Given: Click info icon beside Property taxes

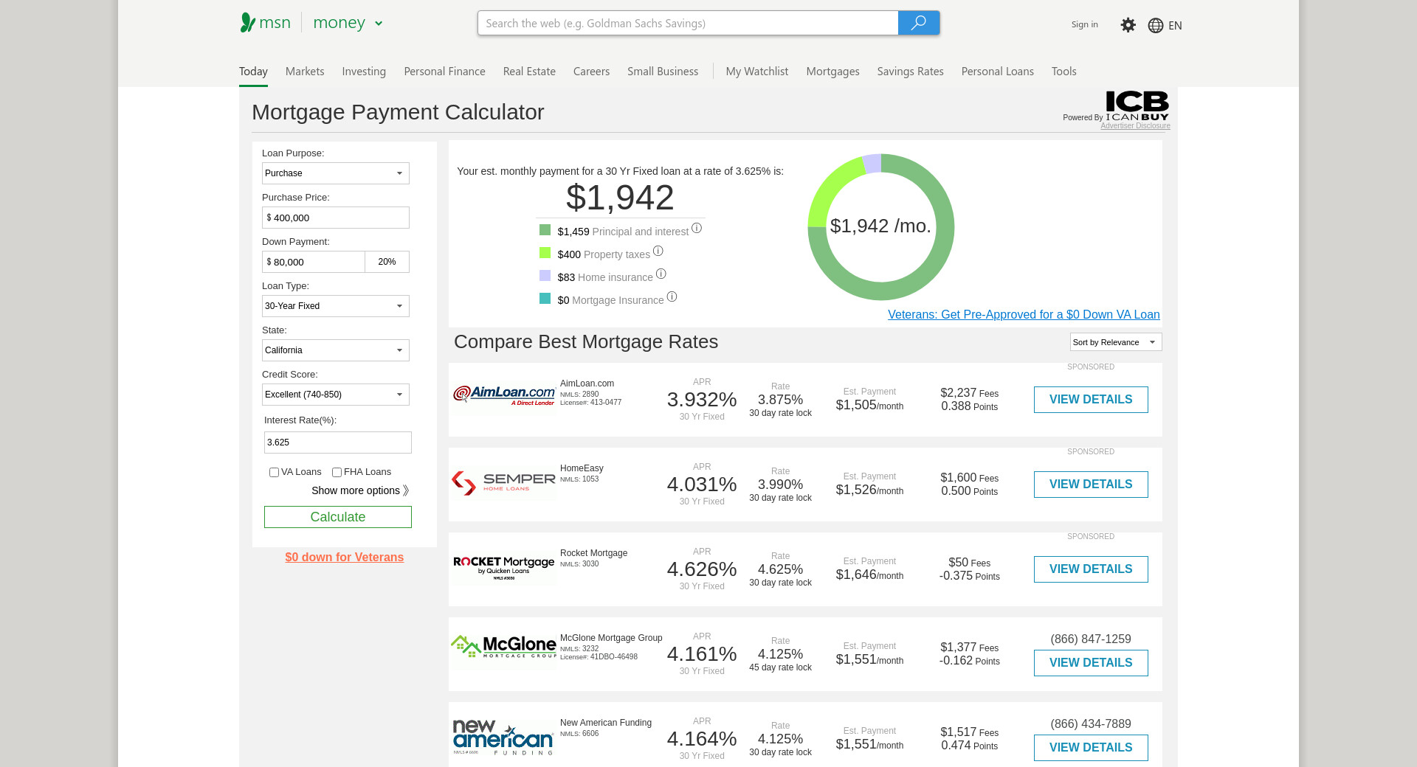Looking at the screenshot, I should click(658, 251).
